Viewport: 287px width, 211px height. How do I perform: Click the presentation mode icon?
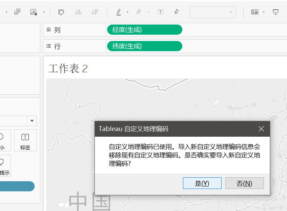click(x=275, y=12)
